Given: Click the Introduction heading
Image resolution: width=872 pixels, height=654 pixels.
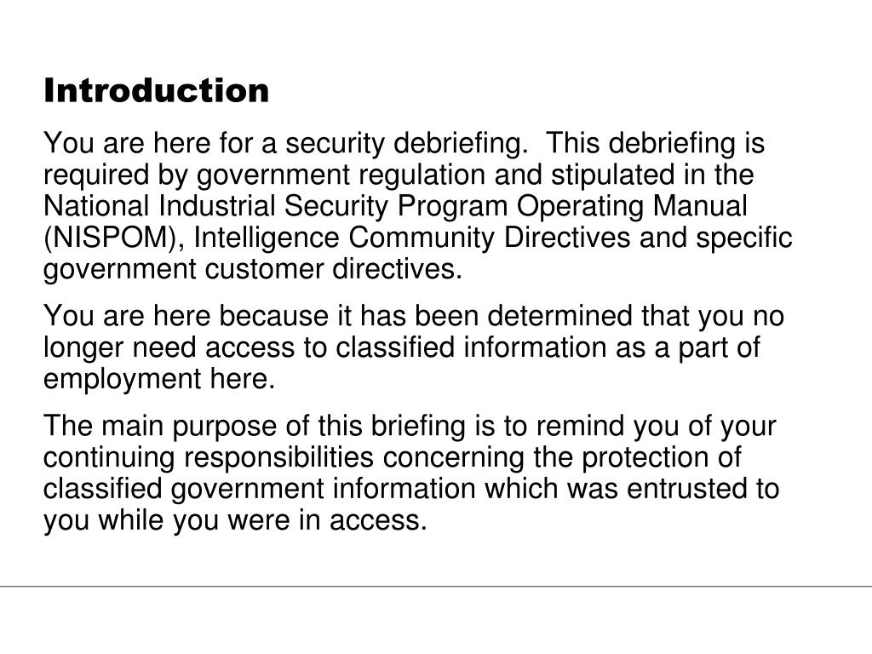Looking at the screenshot, I should click(157, 90).
